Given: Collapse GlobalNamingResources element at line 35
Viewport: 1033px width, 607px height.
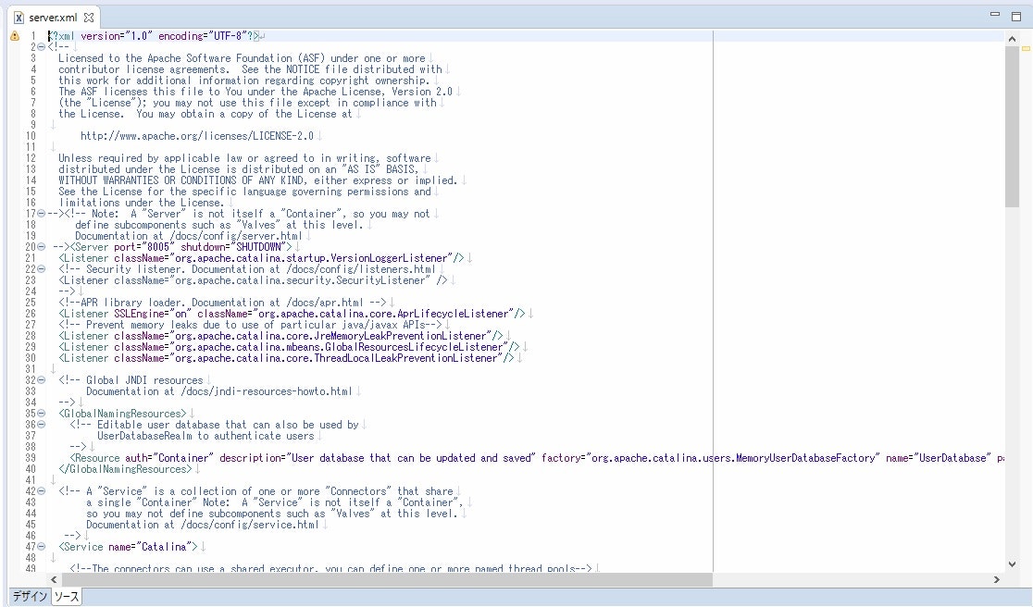Looking at the screenshot, I should coord(41,414).
